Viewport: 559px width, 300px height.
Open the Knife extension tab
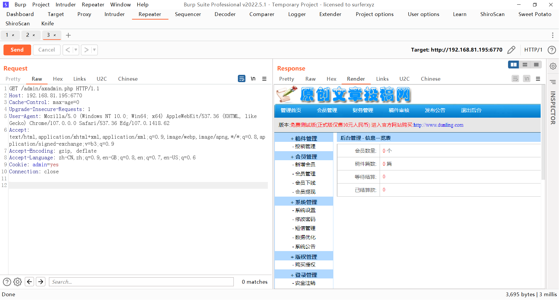click(x=47, y=24)
